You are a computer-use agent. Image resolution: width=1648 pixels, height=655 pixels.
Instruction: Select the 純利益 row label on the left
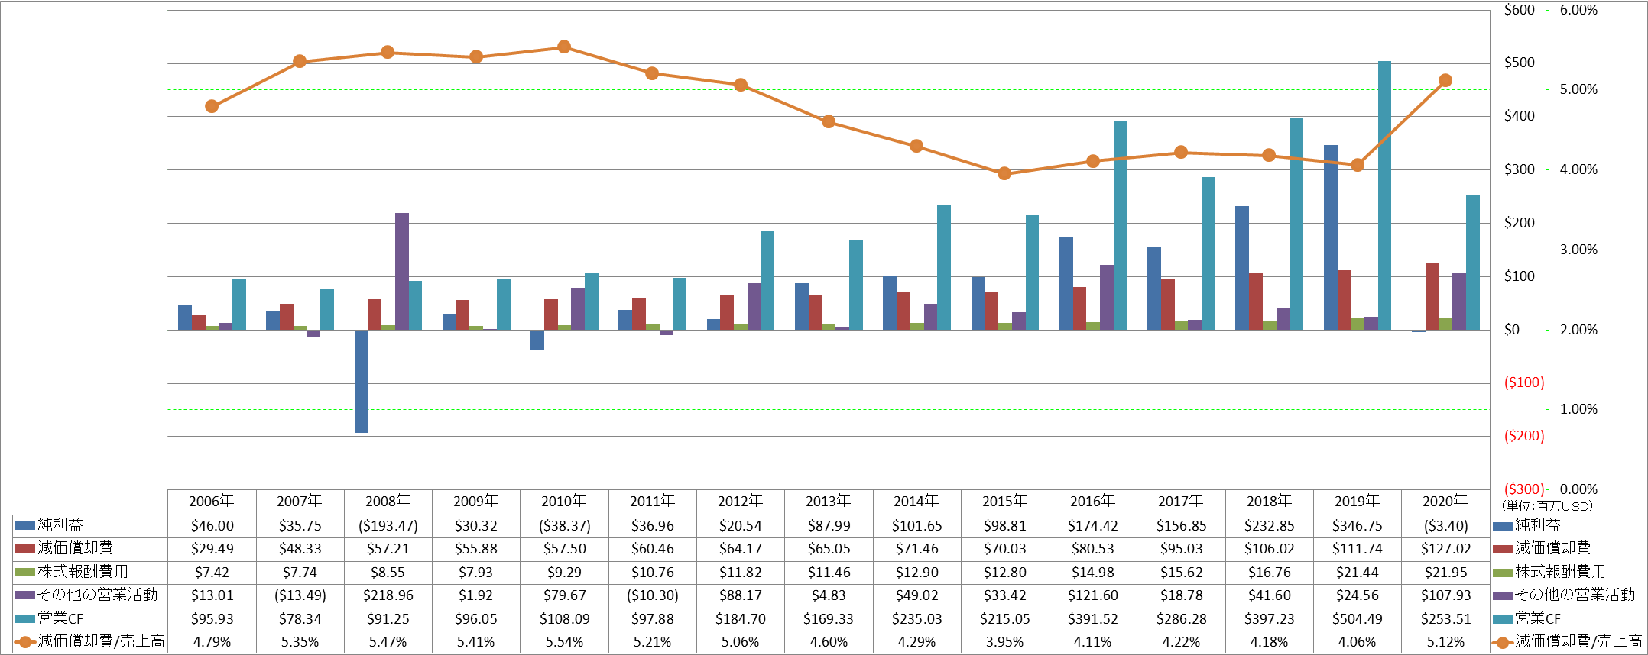point(61,525)
